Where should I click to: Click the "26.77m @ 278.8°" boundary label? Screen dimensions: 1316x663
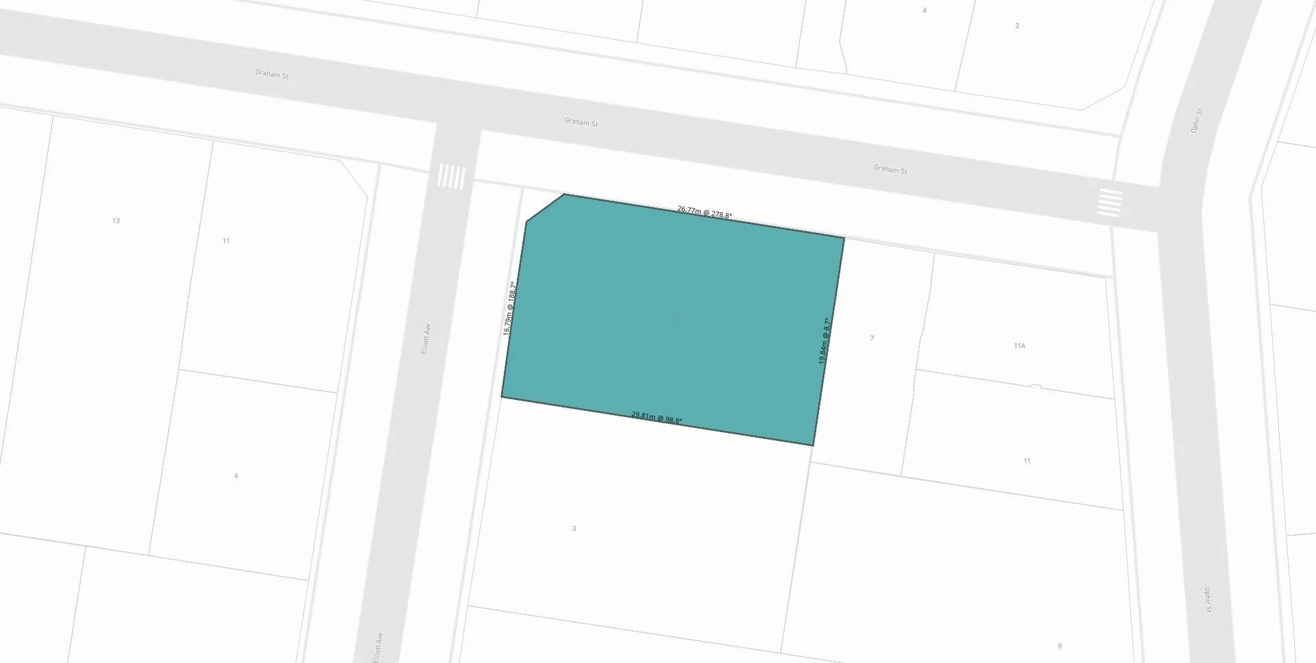pos(705,212)
